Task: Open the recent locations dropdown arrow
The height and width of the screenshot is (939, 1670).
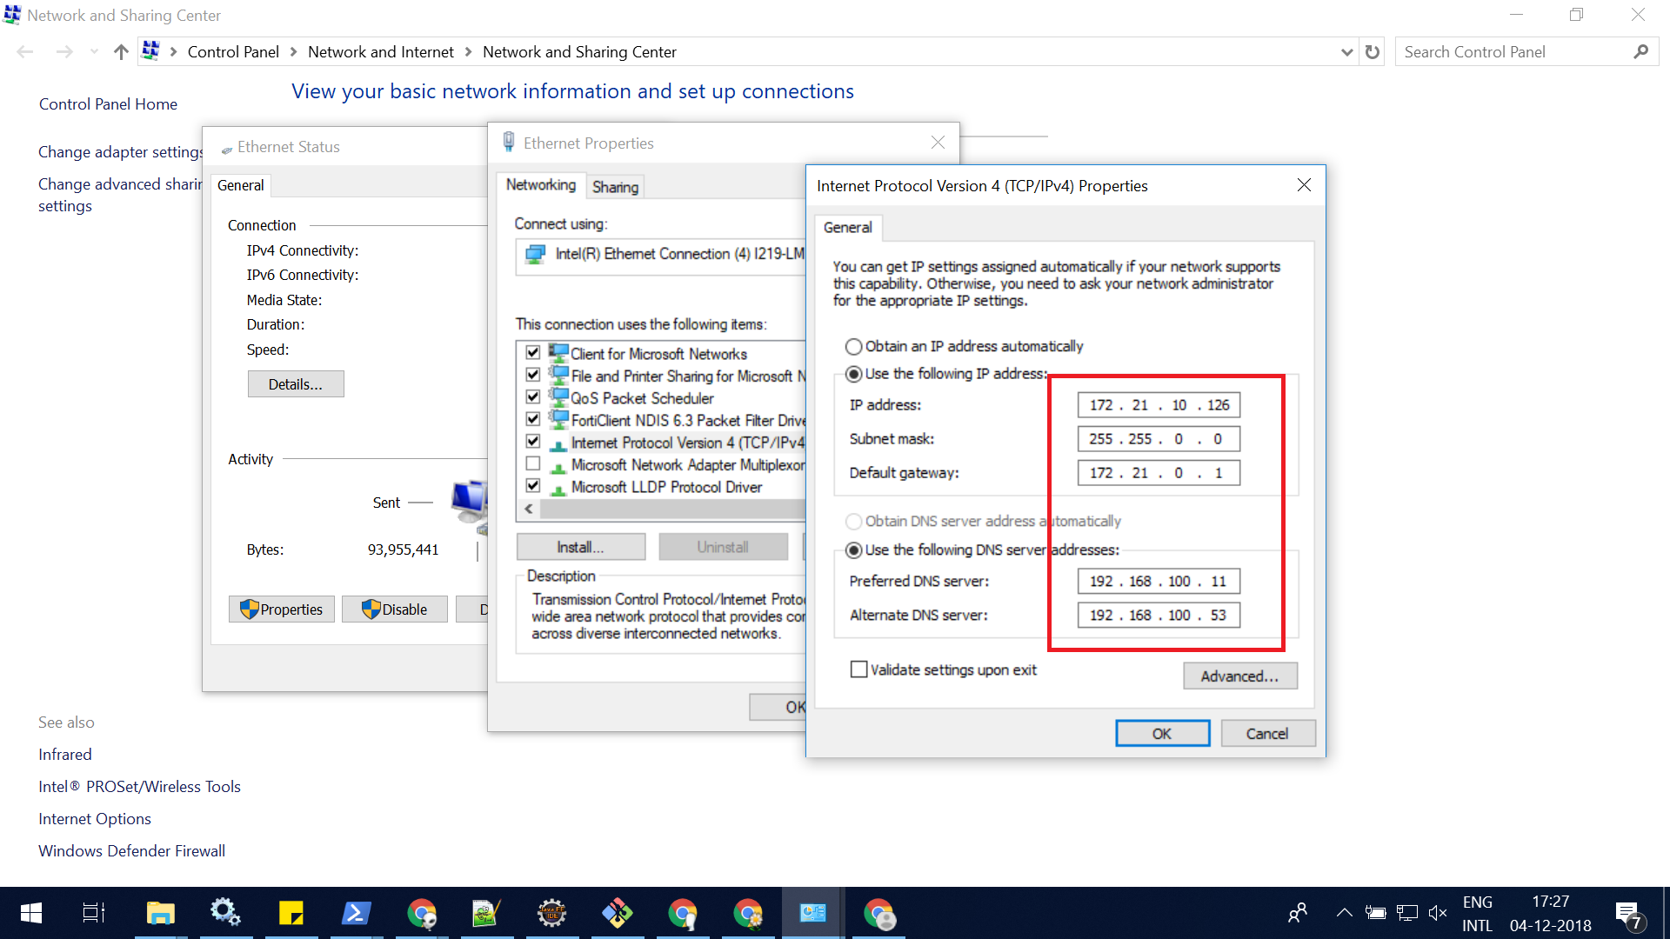Action: point(94,52)
